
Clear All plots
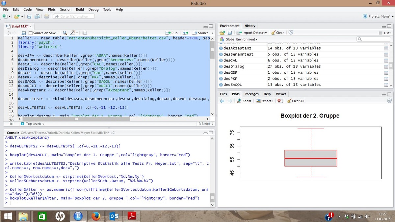tap(296, 101)
